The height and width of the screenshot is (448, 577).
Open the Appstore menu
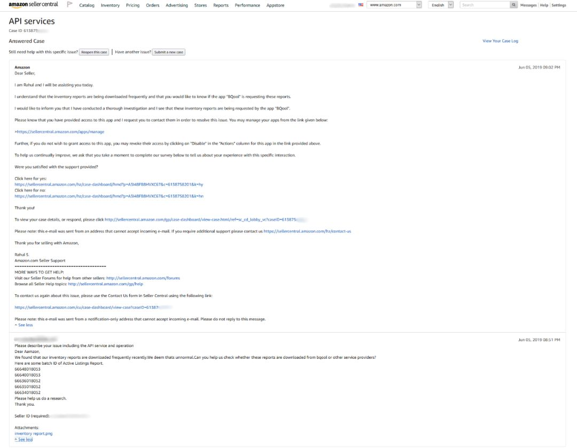[275, 5]
